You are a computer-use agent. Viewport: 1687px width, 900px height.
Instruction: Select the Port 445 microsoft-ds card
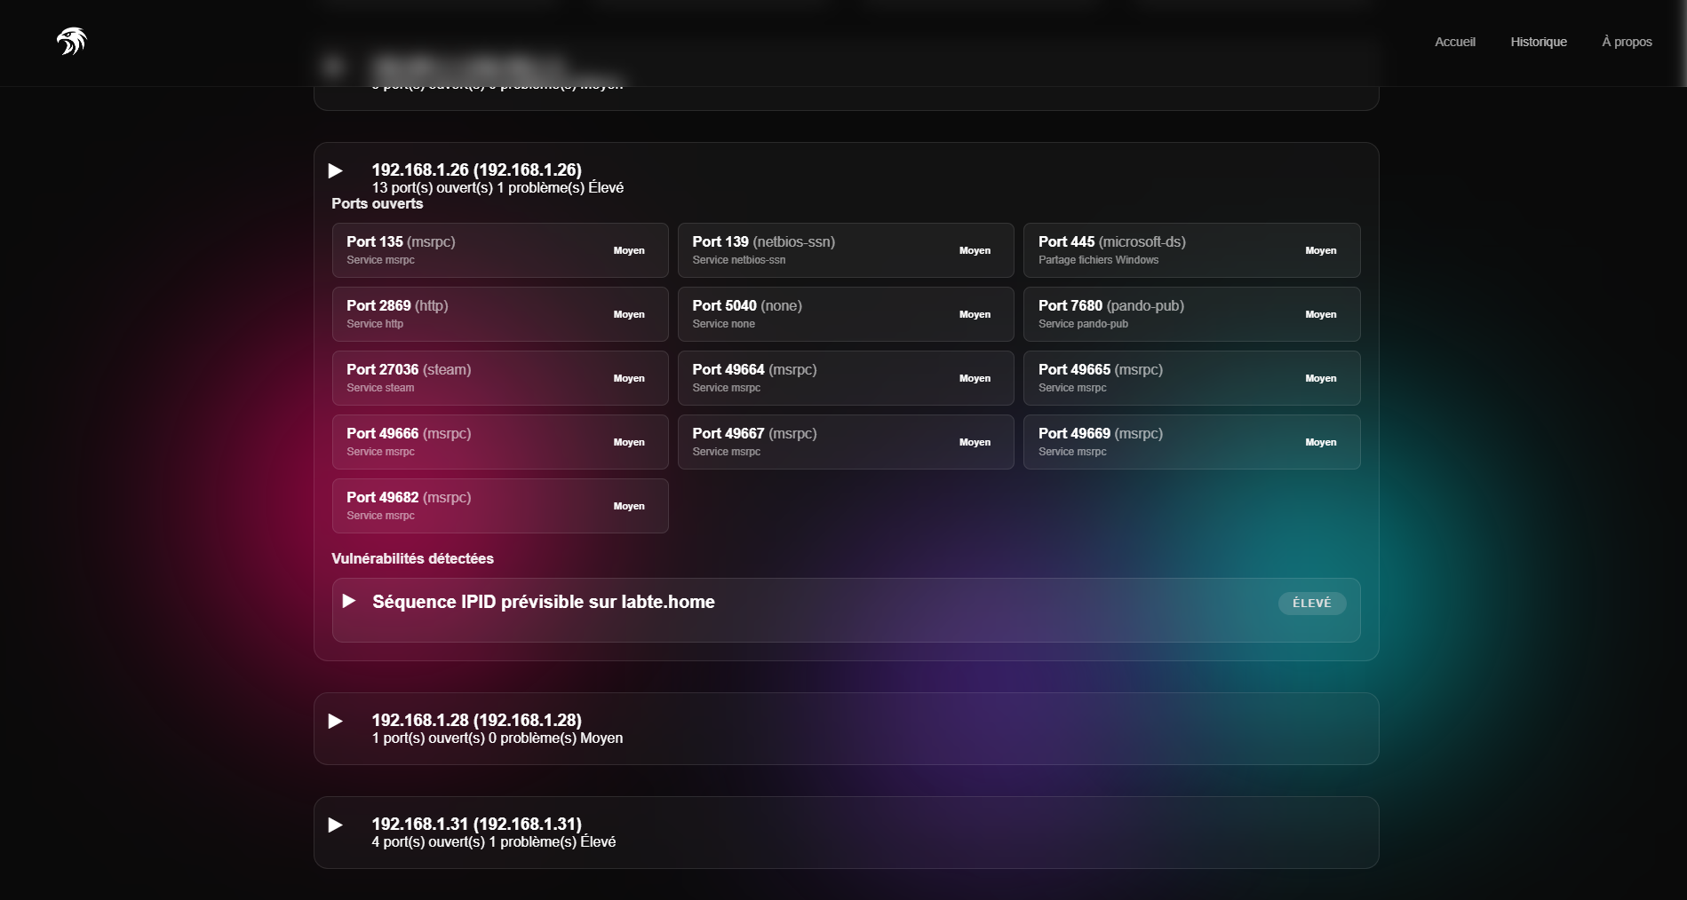click(1190, 250)
